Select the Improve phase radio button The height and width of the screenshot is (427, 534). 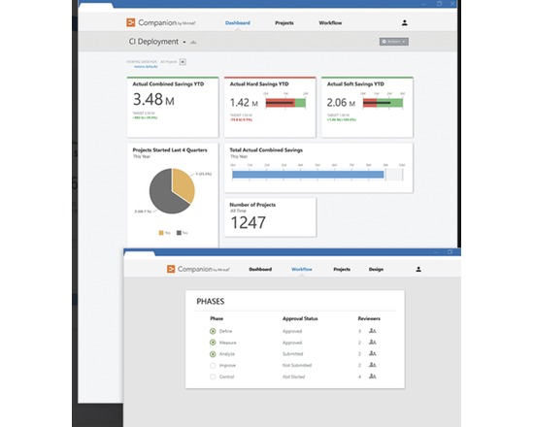click(x=213, y=365)
